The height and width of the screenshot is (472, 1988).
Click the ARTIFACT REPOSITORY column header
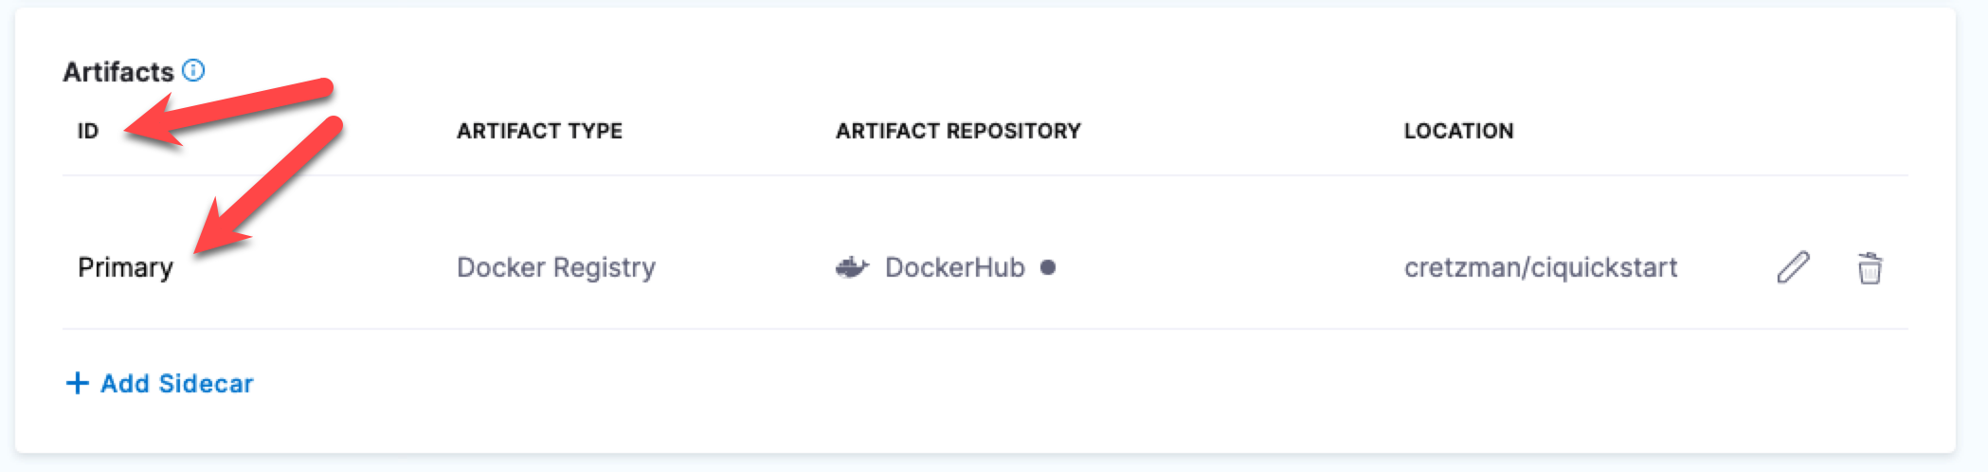[x=958, y=131]
